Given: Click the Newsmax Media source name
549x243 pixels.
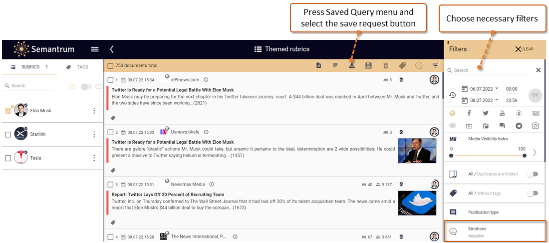Looking at the screenshot, I should click(188, 184).
